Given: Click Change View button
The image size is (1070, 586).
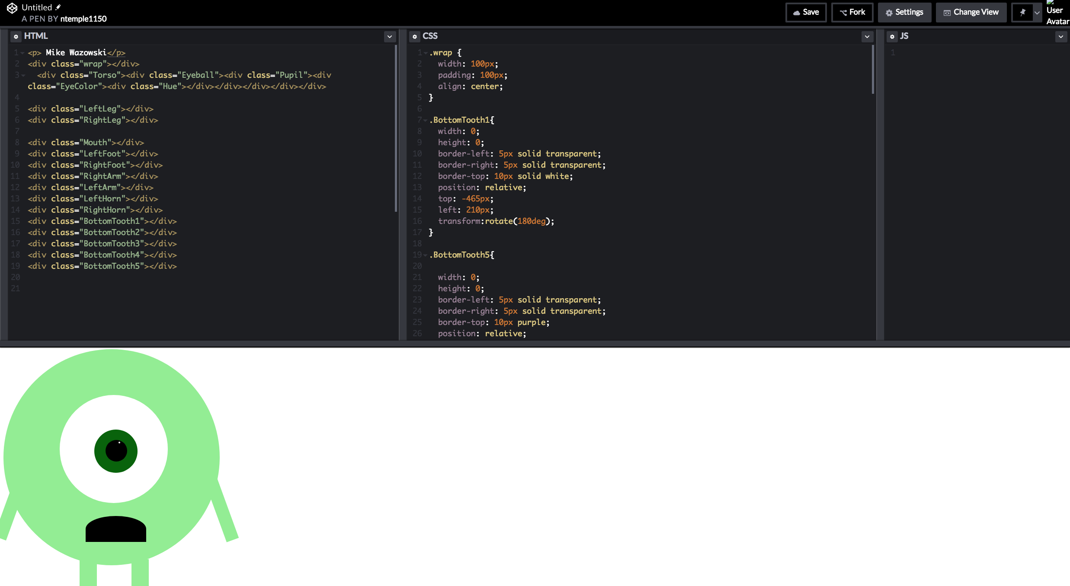Looking at the screenshot, I should pyautogui.click(x=971, y=12).
